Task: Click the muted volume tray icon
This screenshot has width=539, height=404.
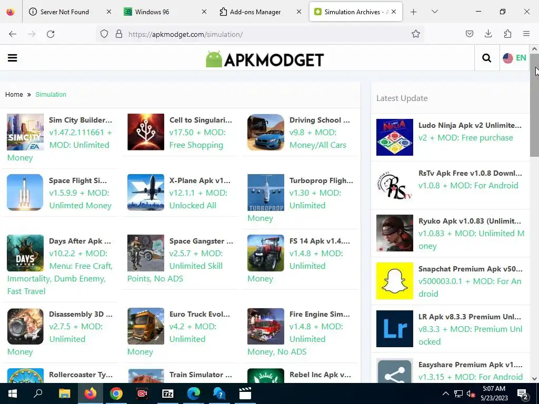Action: coord(471,393)
